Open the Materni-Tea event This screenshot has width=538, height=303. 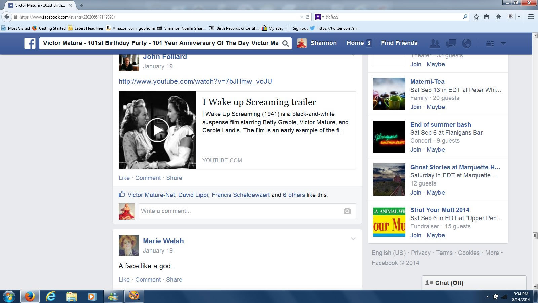(427, 82)
